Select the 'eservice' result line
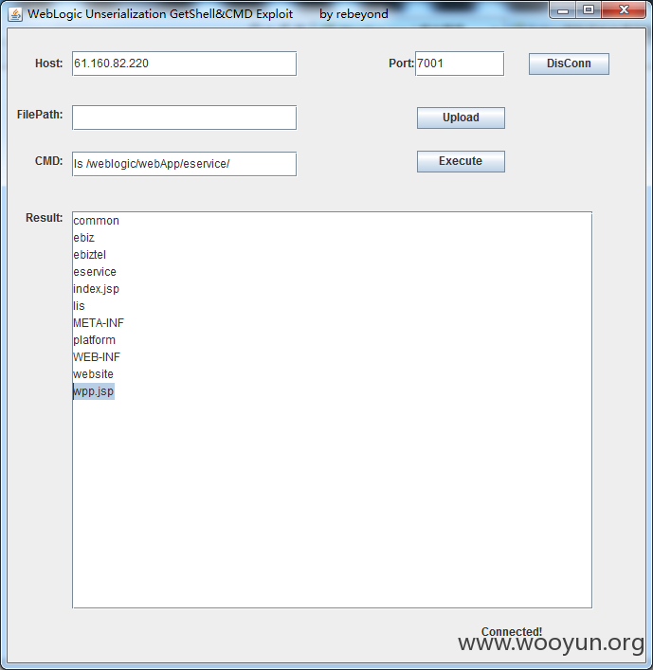653x670 pixels. tap(95, 272)
